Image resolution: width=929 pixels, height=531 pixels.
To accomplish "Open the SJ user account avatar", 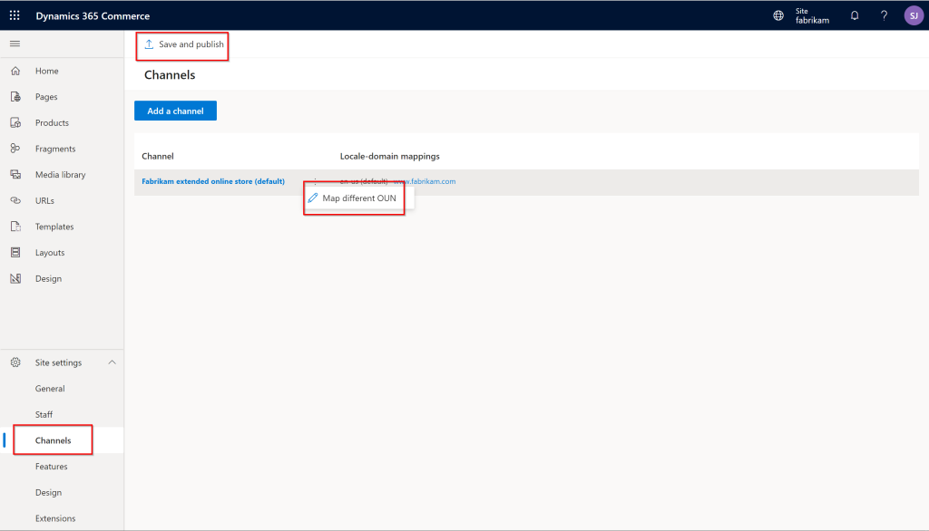I will coord(914,14).
